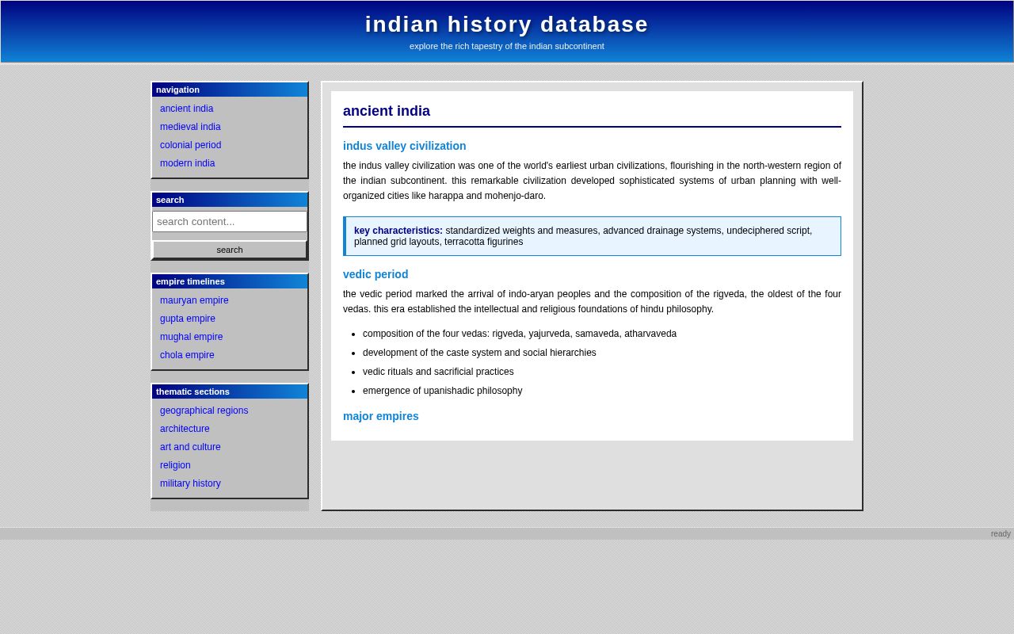This screenshot has width=1014, height=634.
Task: Click the indian history database title
Action: click(507, 25)
